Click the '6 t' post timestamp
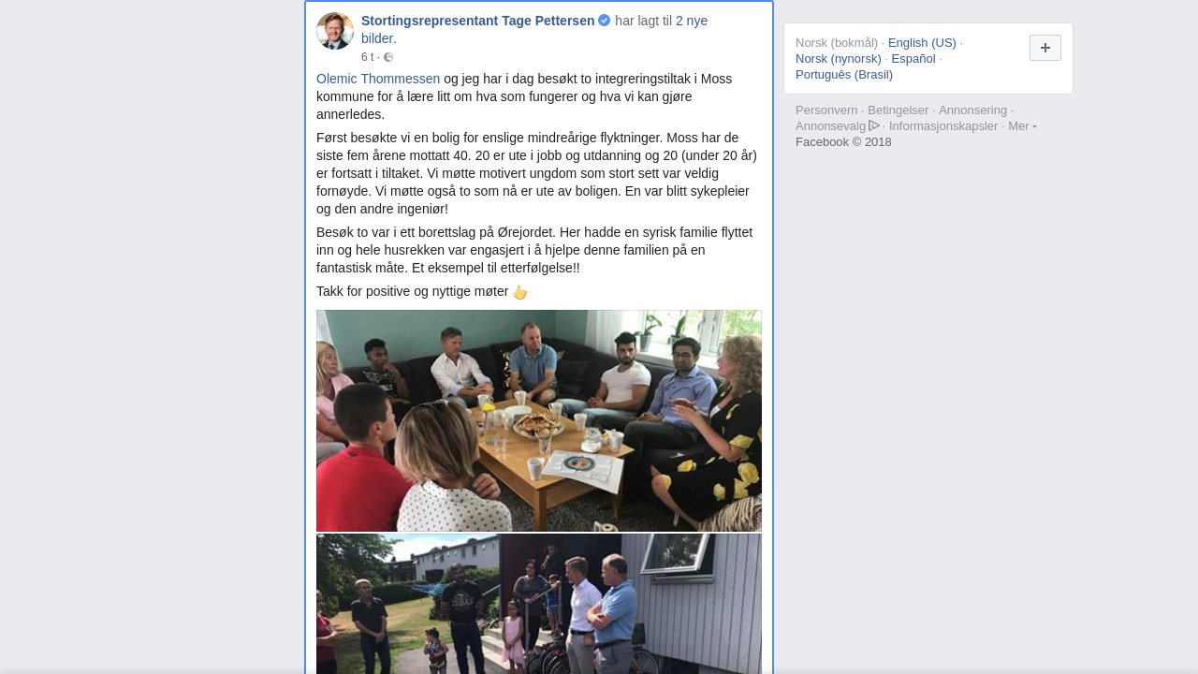The image size is (1198, 674). pos(367,57)
